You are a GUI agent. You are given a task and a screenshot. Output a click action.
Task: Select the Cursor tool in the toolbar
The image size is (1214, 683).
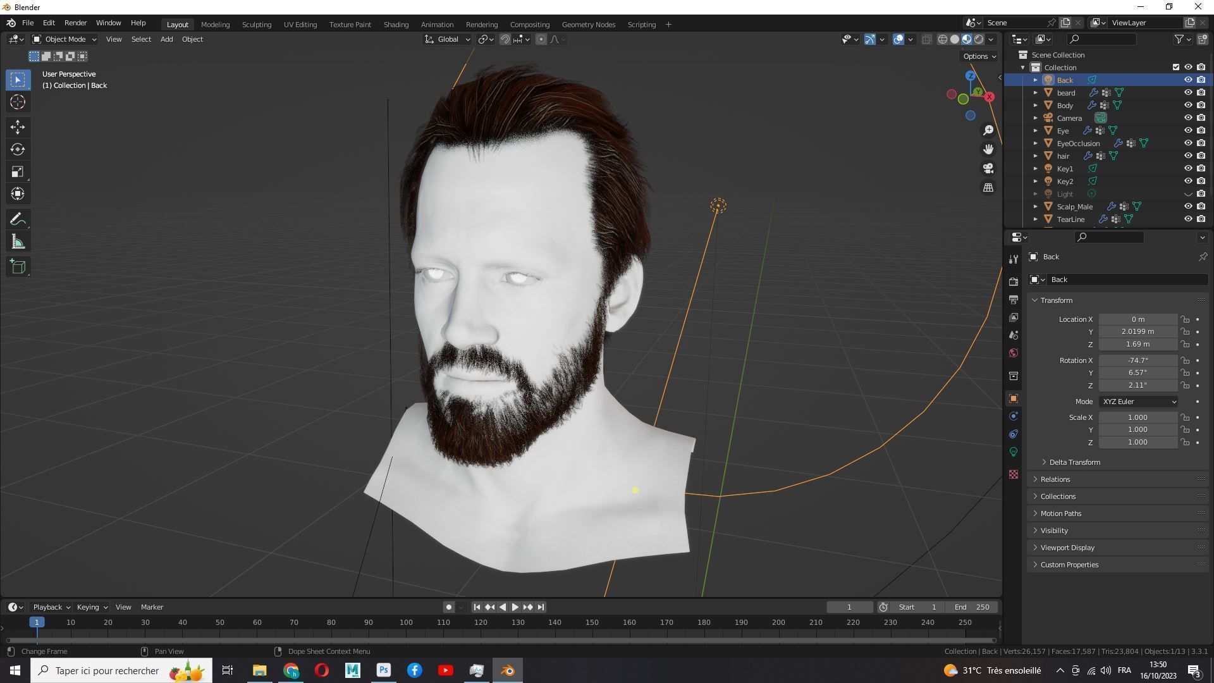coord(18,102)
